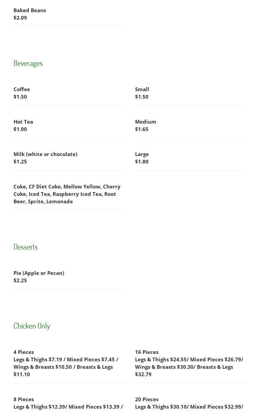Click the $2.09 Baked Beans price
The height and width of the screenshot is (412, 260).
point(20,18)
